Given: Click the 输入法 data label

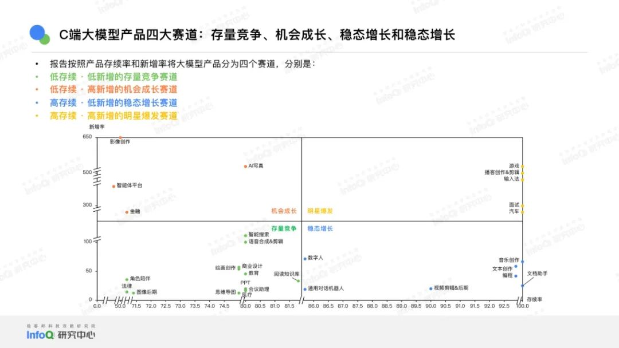Looking at the screenshot, I should pos(512,179).
